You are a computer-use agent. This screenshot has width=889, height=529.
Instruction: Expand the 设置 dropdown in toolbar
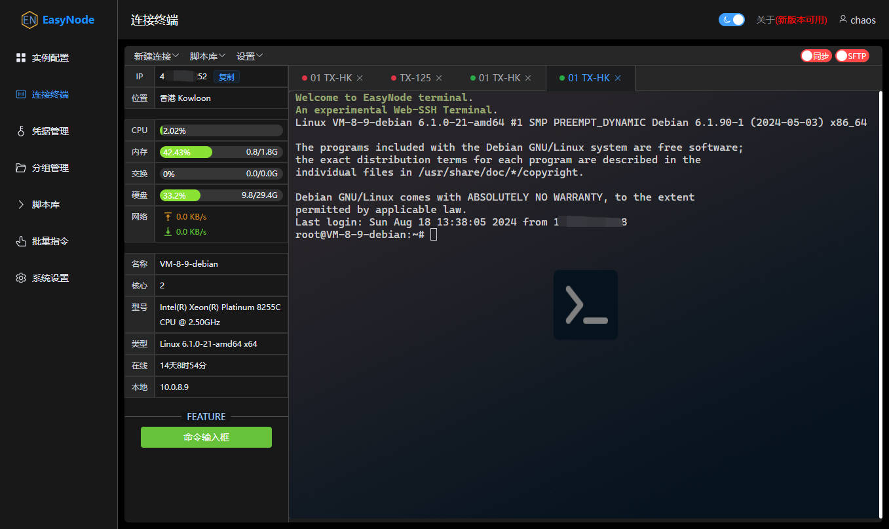click(250, 56)
